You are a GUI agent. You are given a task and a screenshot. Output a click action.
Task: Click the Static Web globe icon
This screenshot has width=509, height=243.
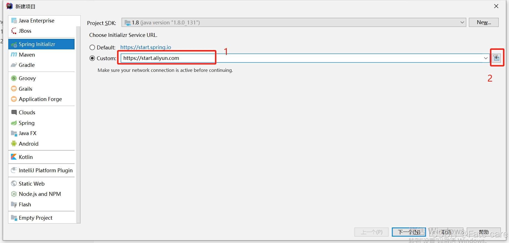point(14,183)
